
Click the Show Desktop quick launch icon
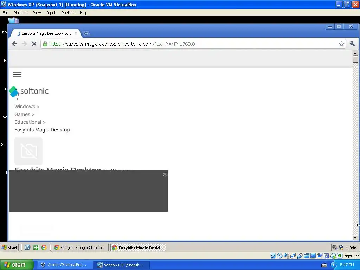coord(27,247)
